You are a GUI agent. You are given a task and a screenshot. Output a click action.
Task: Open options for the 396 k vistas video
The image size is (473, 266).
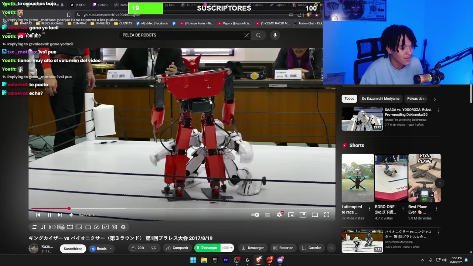click(439, 233)
